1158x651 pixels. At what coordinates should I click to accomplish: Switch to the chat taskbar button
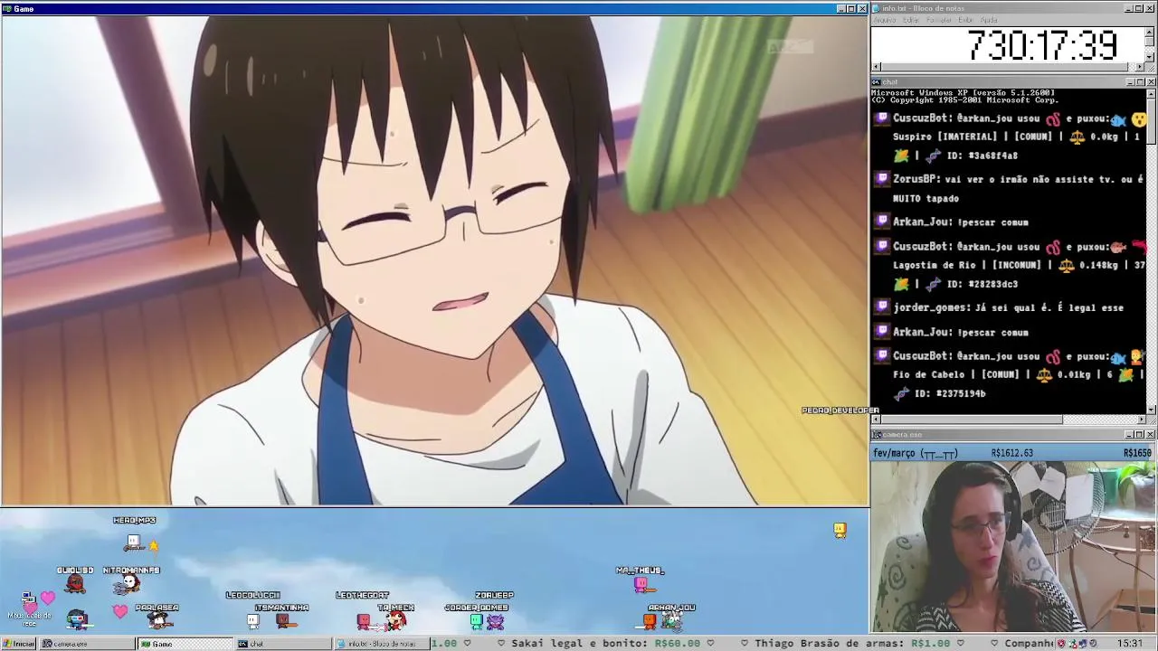click(283, 644)
